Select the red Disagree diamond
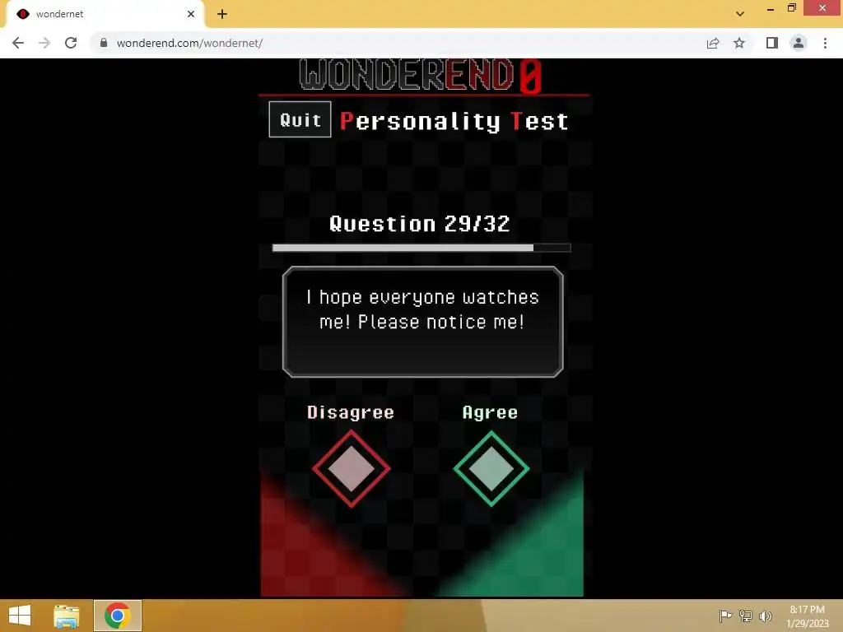843x632 pixels. point(351,468)
